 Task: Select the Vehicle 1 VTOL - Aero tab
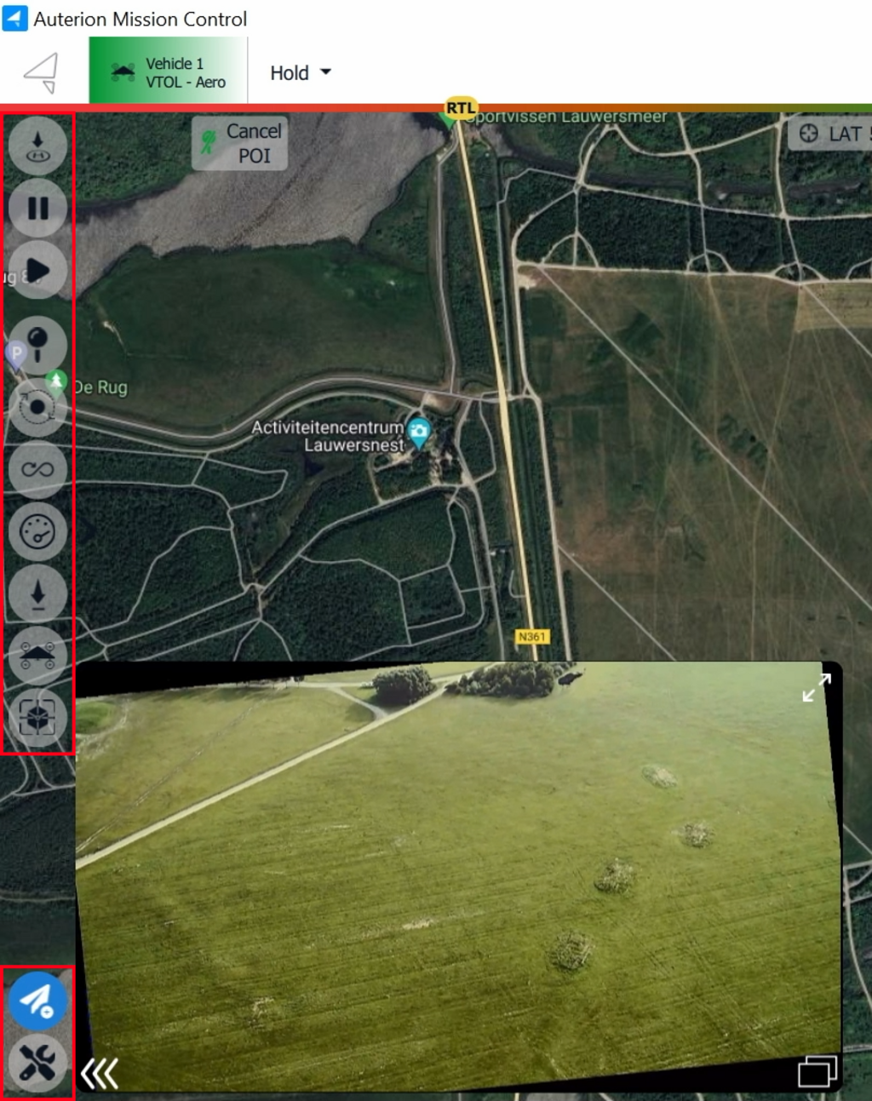[168, 72]
